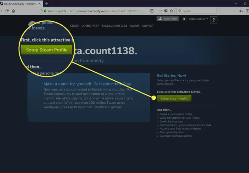Click 'Create & join groups' list item
249x173 pixels.
click(x=171, y=121)
